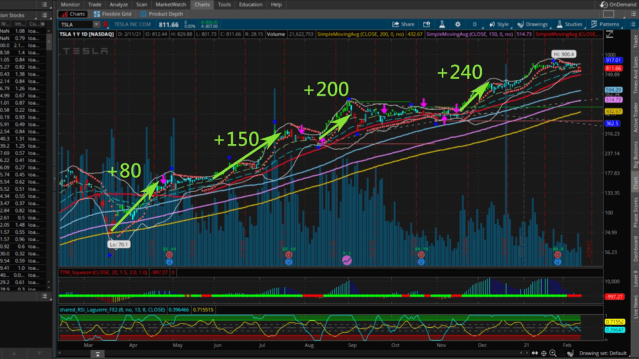Click the SimpleMovingAvg CLOSE 150 label
Screen dimensions: 639x359
tap(469, 34)
